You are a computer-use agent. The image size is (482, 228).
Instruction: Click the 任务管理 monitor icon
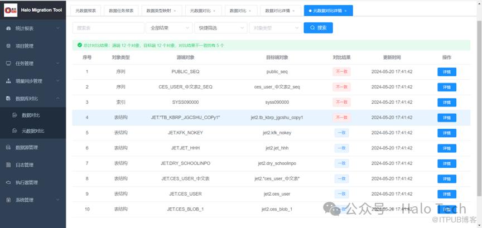(x=8, y=63)
